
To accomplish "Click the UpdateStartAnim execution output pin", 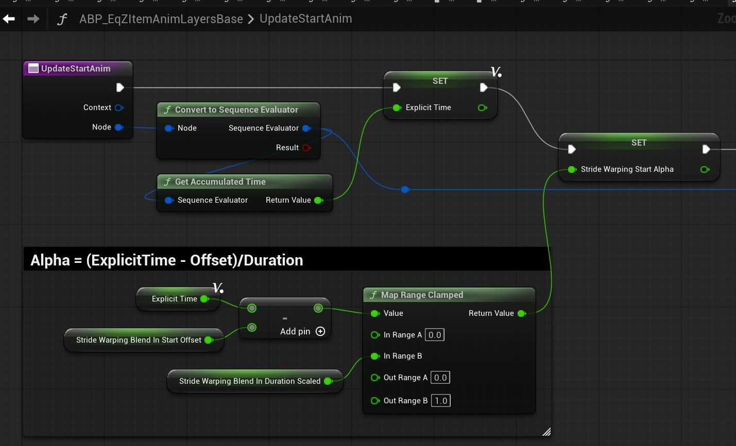I will pyautogui.click(x=120, y=87).
